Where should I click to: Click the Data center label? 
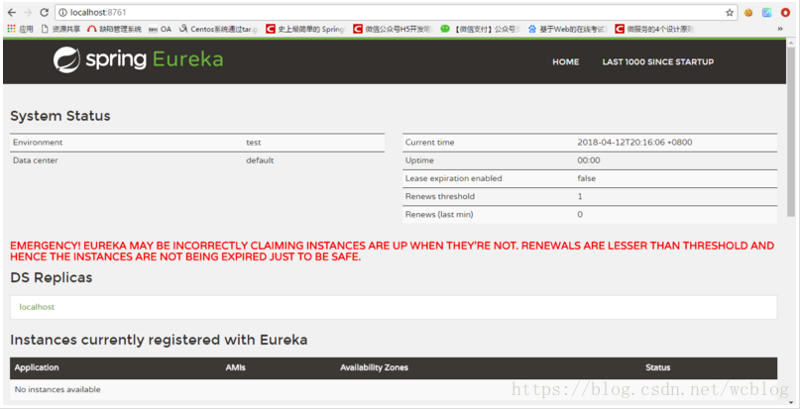click(36, 160)
